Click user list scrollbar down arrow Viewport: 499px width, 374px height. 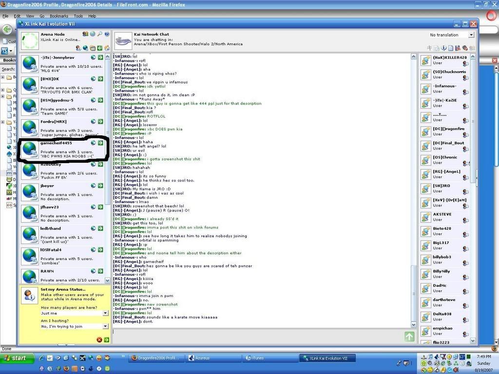tap(473, 340)
